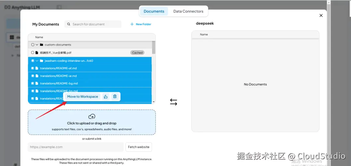Click the Fetch website button

(x=138, y=147)
